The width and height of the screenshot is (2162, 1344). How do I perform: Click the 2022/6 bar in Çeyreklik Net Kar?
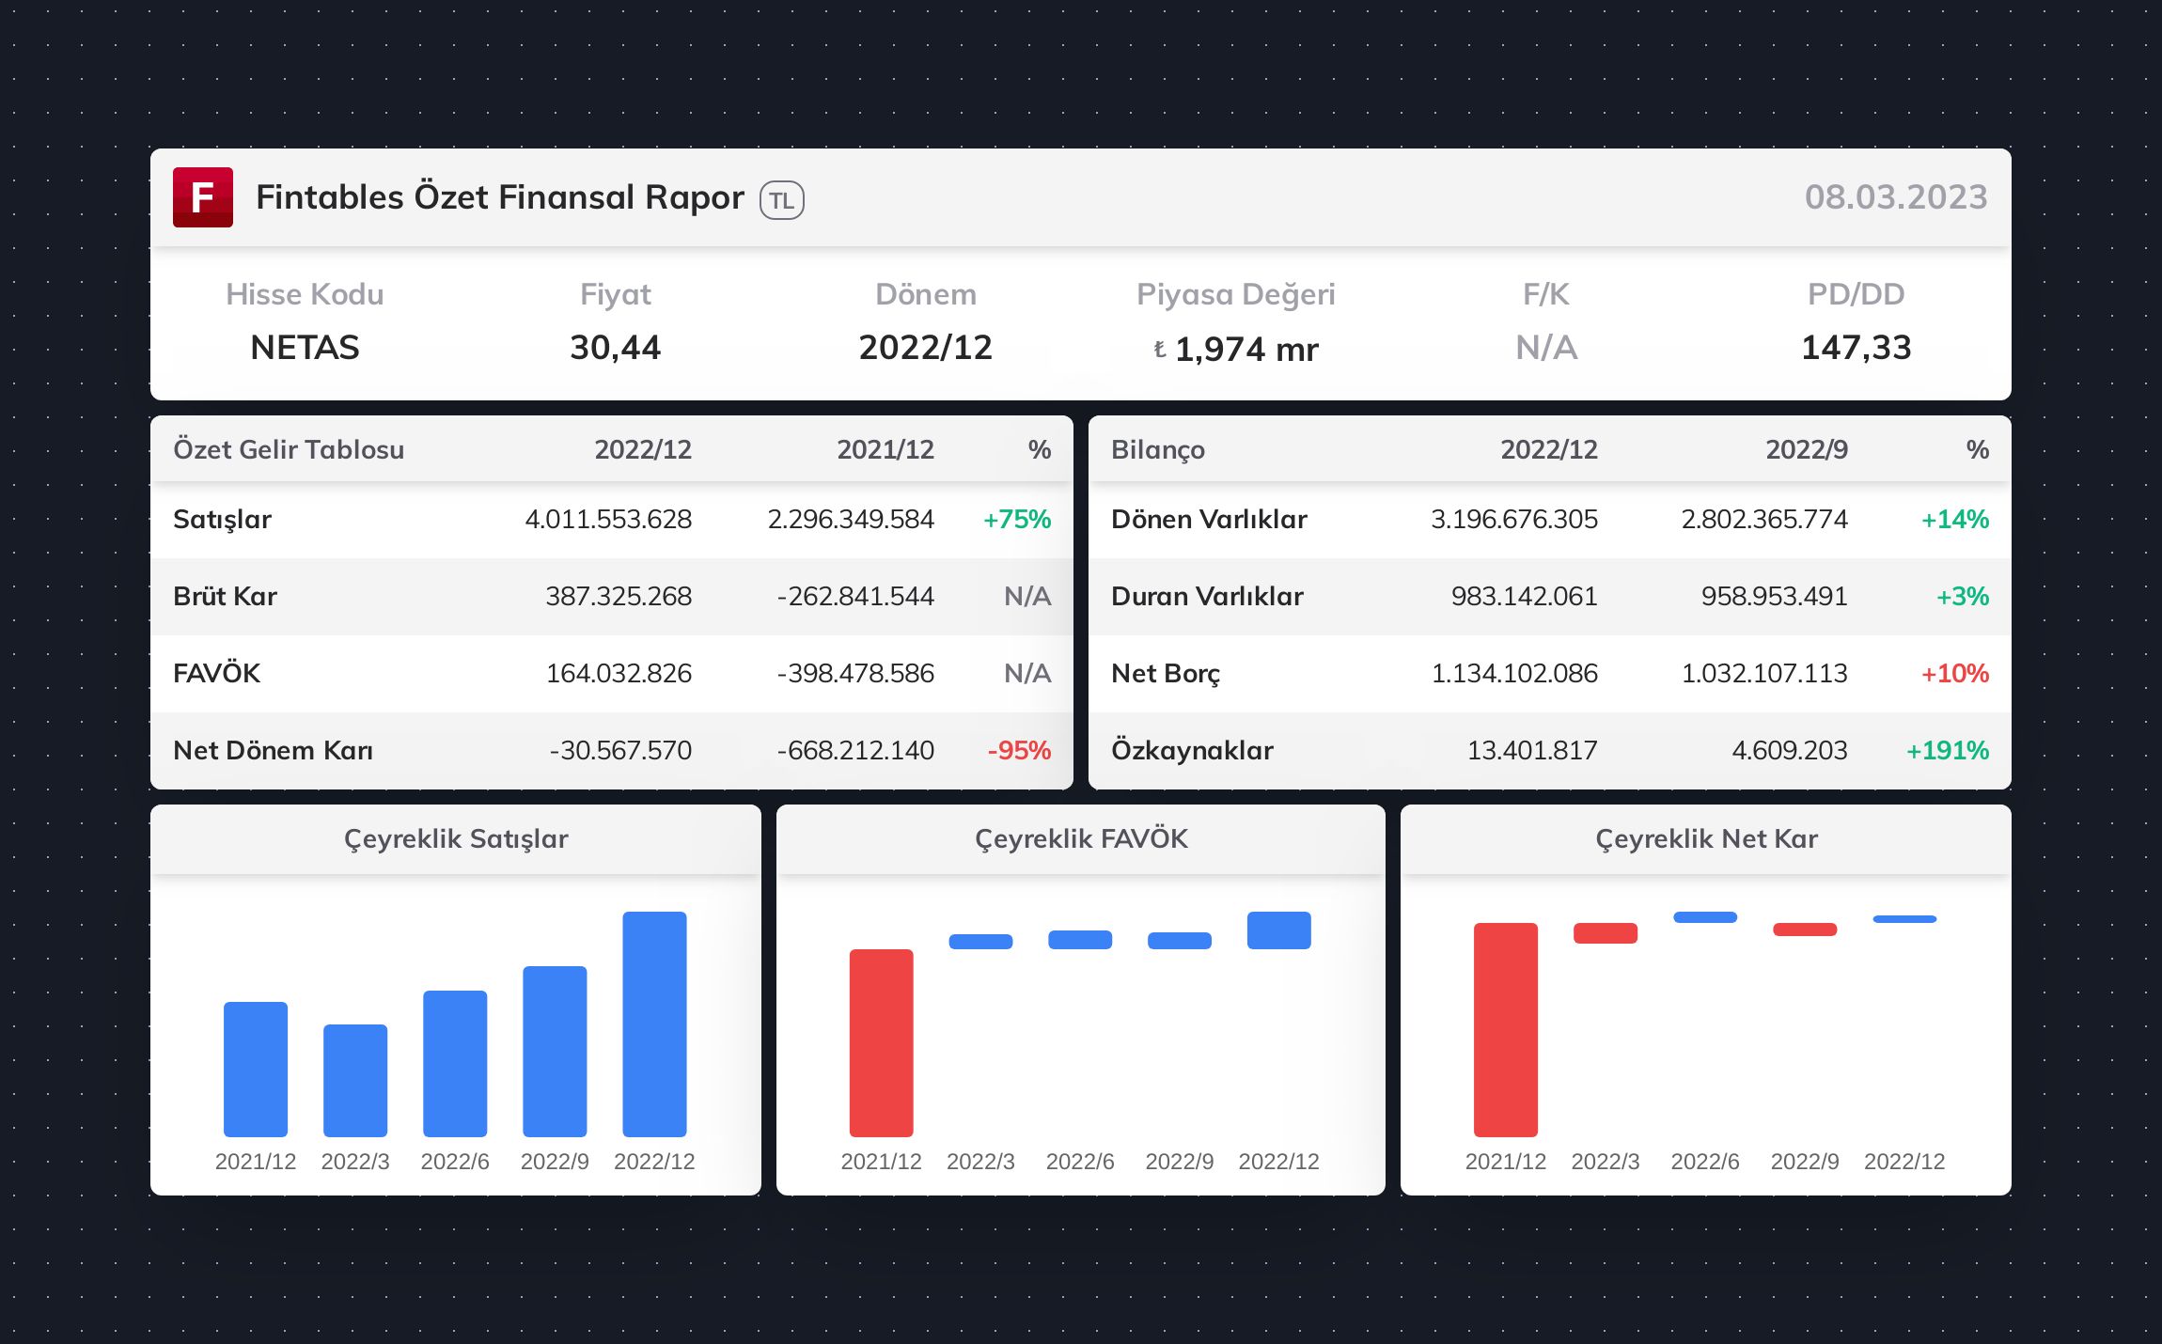click(x=1704, y=917)
